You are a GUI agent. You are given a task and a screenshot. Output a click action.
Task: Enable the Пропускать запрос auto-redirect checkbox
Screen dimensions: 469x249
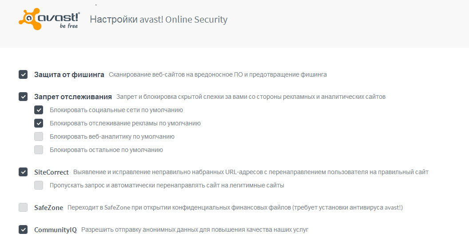click(x=39, y=185)
